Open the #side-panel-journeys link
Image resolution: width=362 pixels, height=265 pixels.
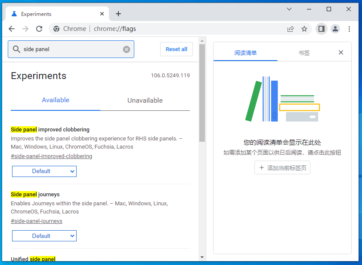(x=37, y=221)
